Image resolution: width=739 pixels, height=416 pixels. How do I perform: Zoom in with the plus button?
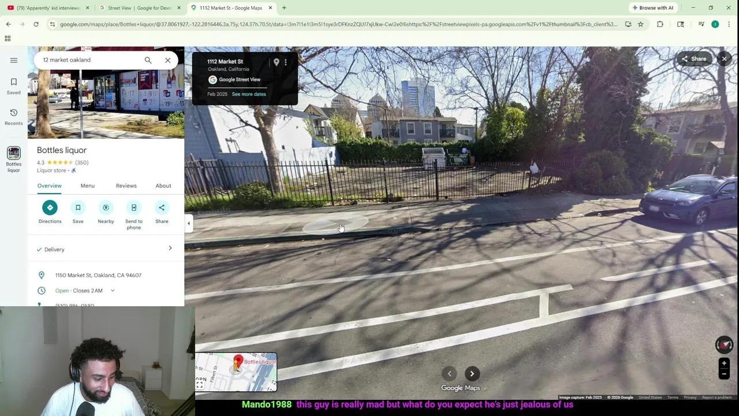tap(724, 363)
